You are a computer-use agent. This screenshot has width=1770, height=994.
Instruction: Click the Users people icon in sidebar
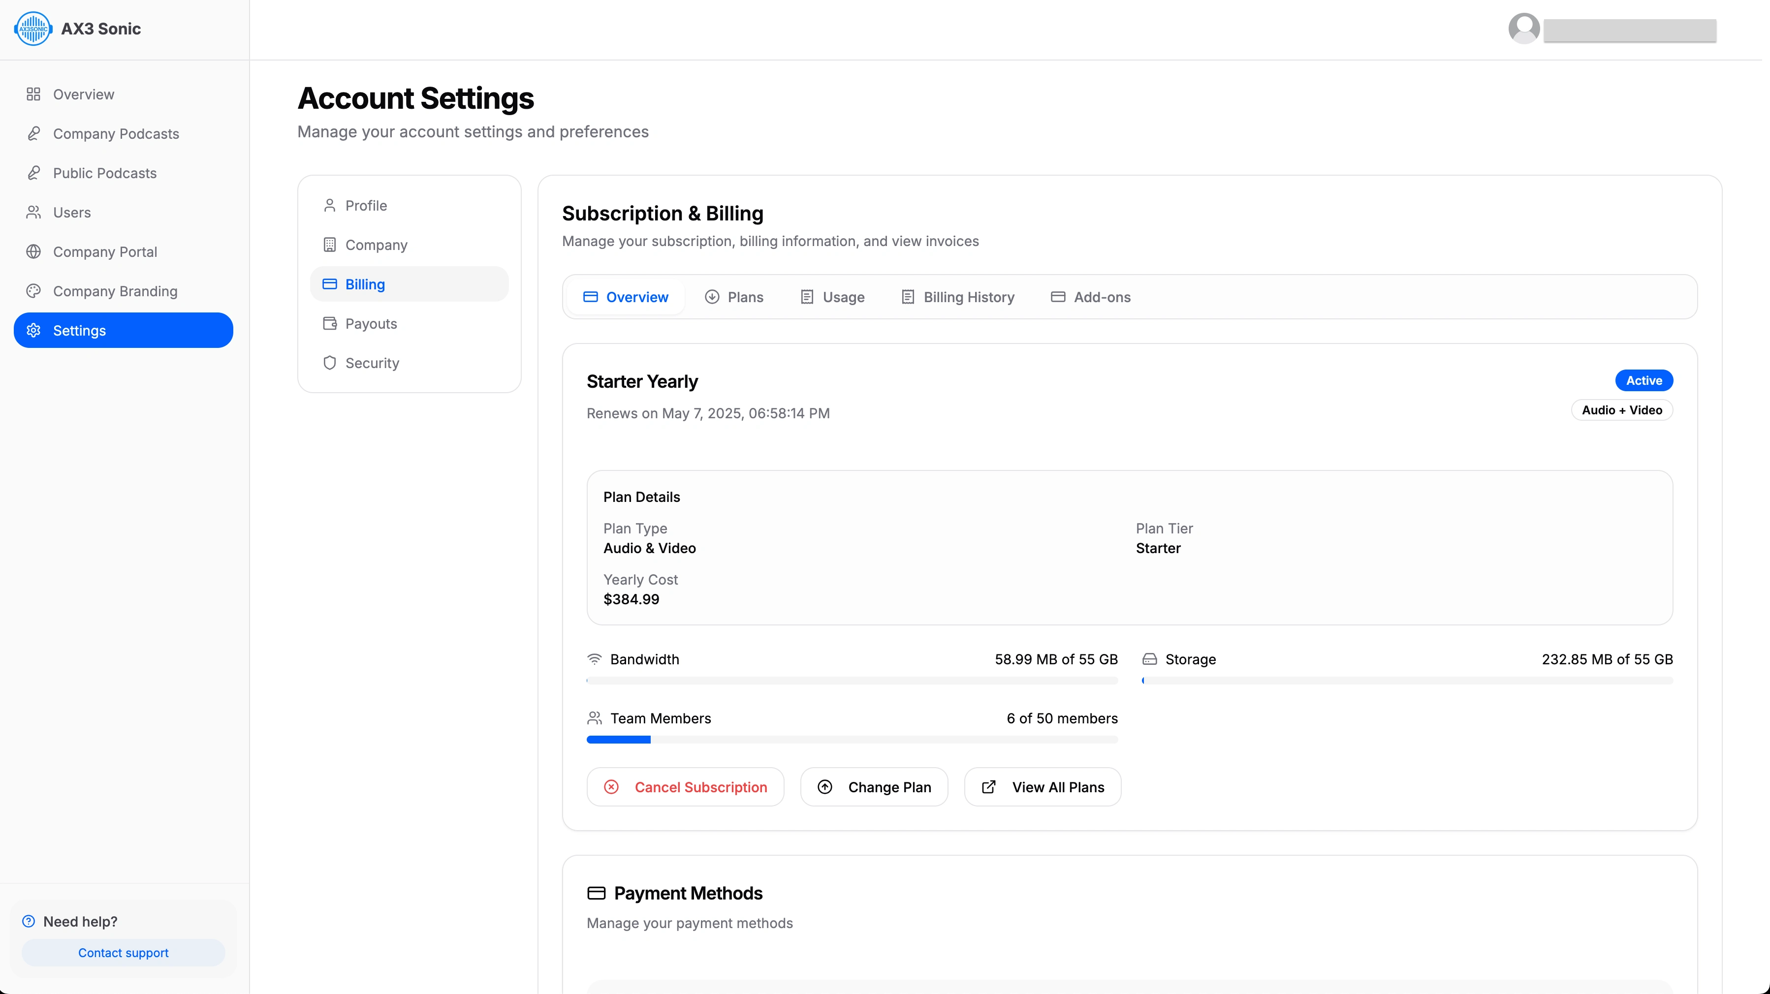pyautogui.click(x=33, y=212)
